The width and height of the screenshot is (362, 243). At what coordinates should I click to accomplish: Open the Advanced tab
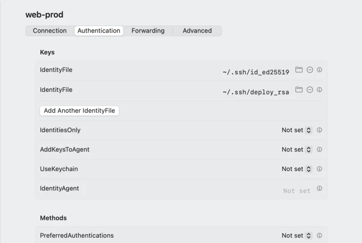pyautogui.click(x=197, y=31)
